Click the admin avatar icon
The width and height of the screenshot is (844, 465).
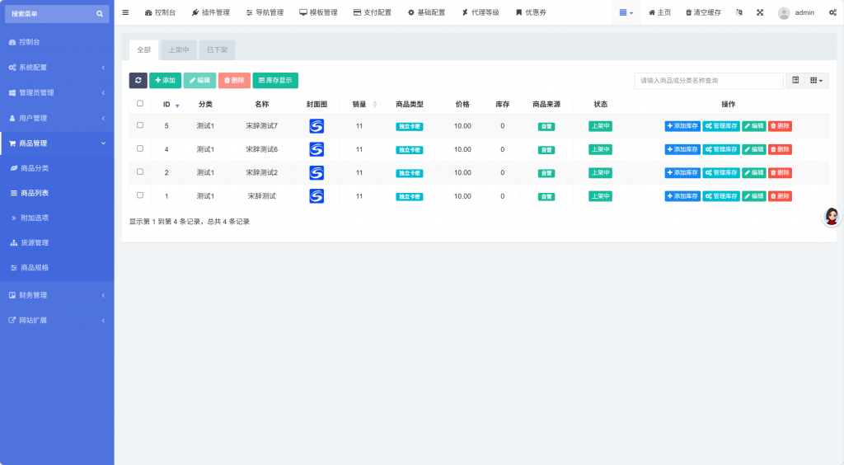pyautogui.click(x=784, y=13)
